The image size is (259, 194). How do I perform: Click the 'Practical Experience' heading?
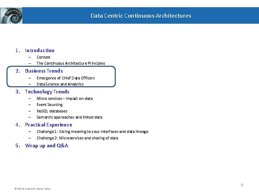coord(49,125)
